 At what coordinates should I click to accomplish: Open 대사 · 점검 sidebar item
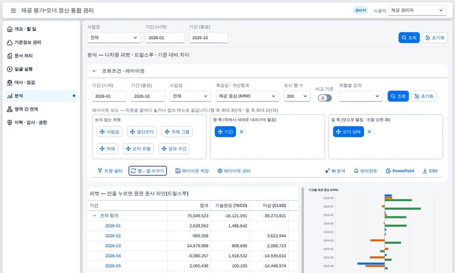click(41, 82)
